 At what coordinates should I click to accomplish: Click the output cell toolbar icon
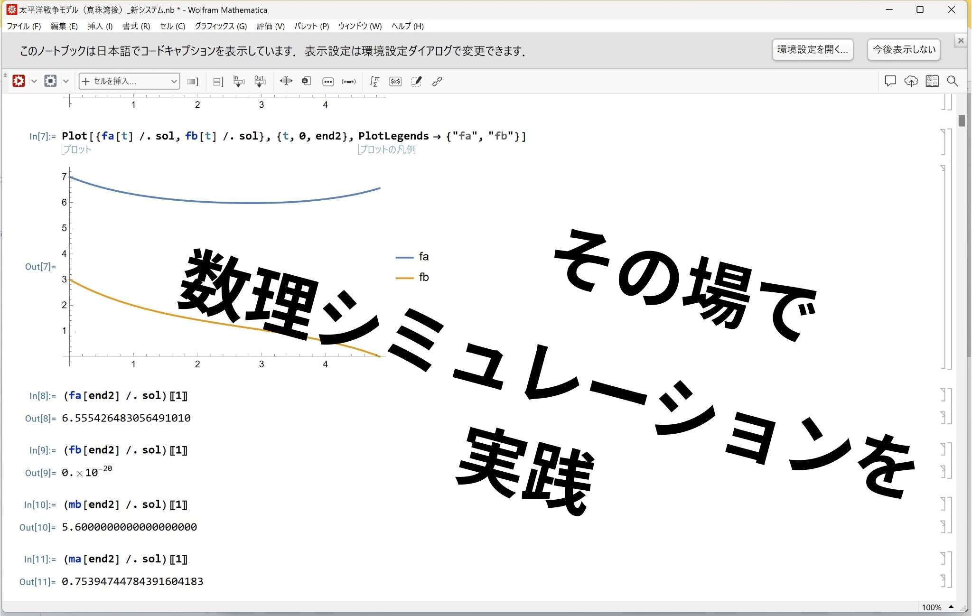coord(259,81)
